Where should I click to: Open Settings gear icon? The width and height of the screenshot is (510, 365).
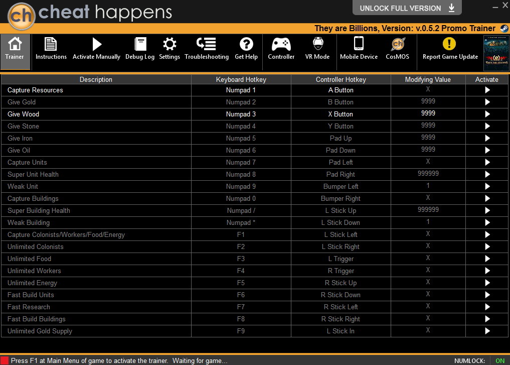click(169, 44)
